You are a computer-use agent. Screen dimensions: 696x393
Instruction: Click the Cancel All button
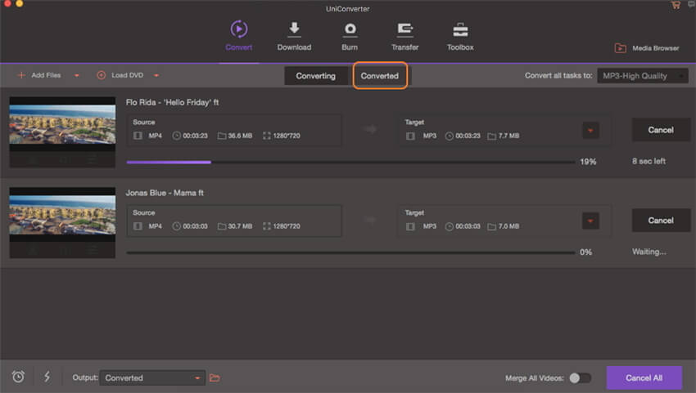(644, 378)
